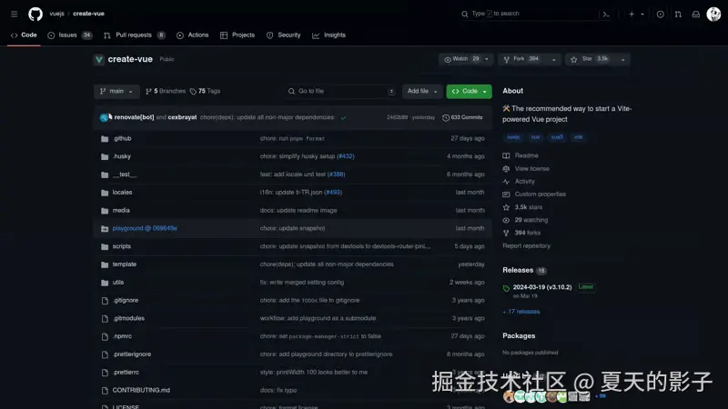The image size is (728, 409).
Task: Click Report repository link
Action: point(526,245)
